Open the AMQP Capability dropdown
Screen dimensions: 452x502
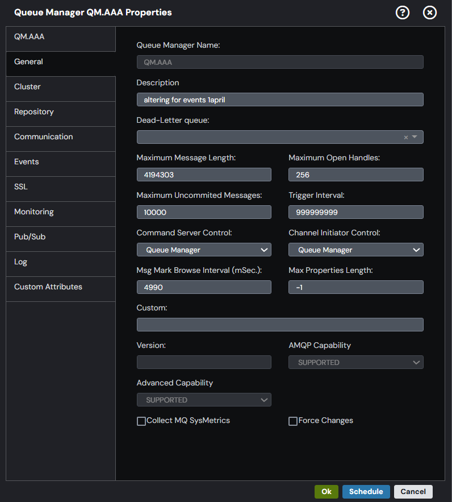(x=356, y=362)
